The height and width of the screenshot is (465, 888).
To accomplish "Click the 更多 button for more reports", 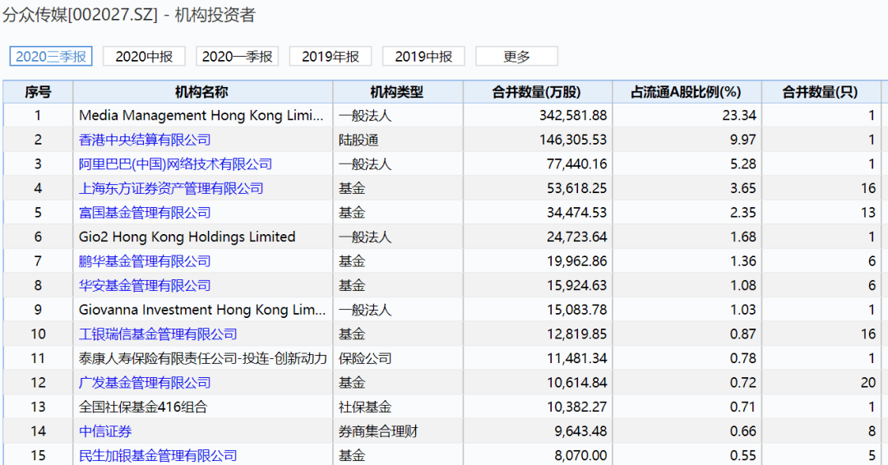I will coord(516,57).
